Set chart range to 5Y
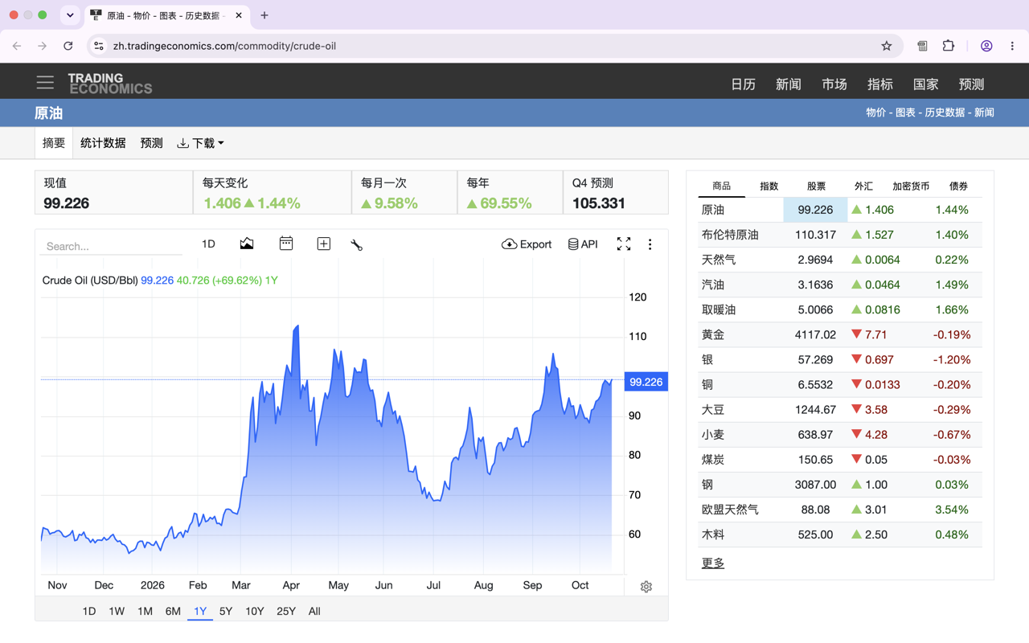The height and width of the screenshot is (643, 1029). (226, 611)
